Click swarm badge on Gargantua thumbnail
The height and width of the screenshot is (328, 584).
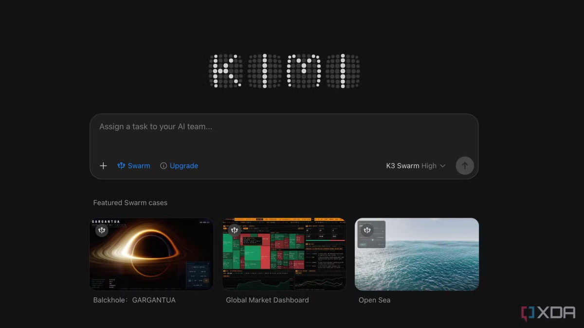pos(102,230)
